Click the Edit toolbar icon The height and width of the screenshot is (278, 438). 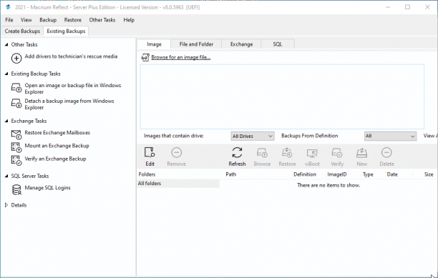tap(150, 152)
